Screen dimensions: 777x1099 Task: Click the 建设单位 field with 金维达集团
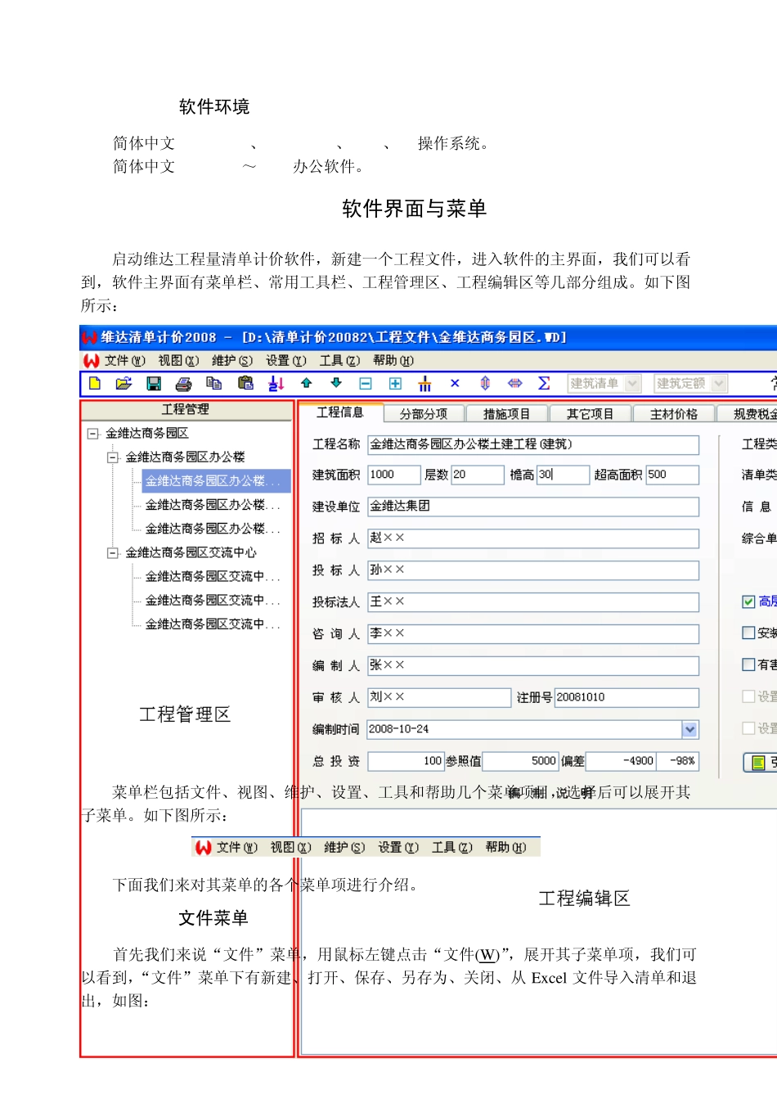533,507
